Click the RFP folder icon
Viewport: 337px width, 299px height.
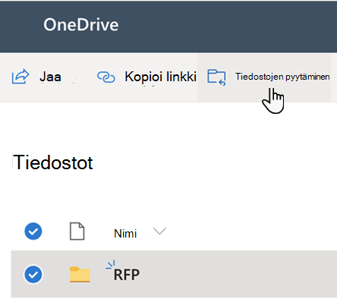tap(80, 275)
